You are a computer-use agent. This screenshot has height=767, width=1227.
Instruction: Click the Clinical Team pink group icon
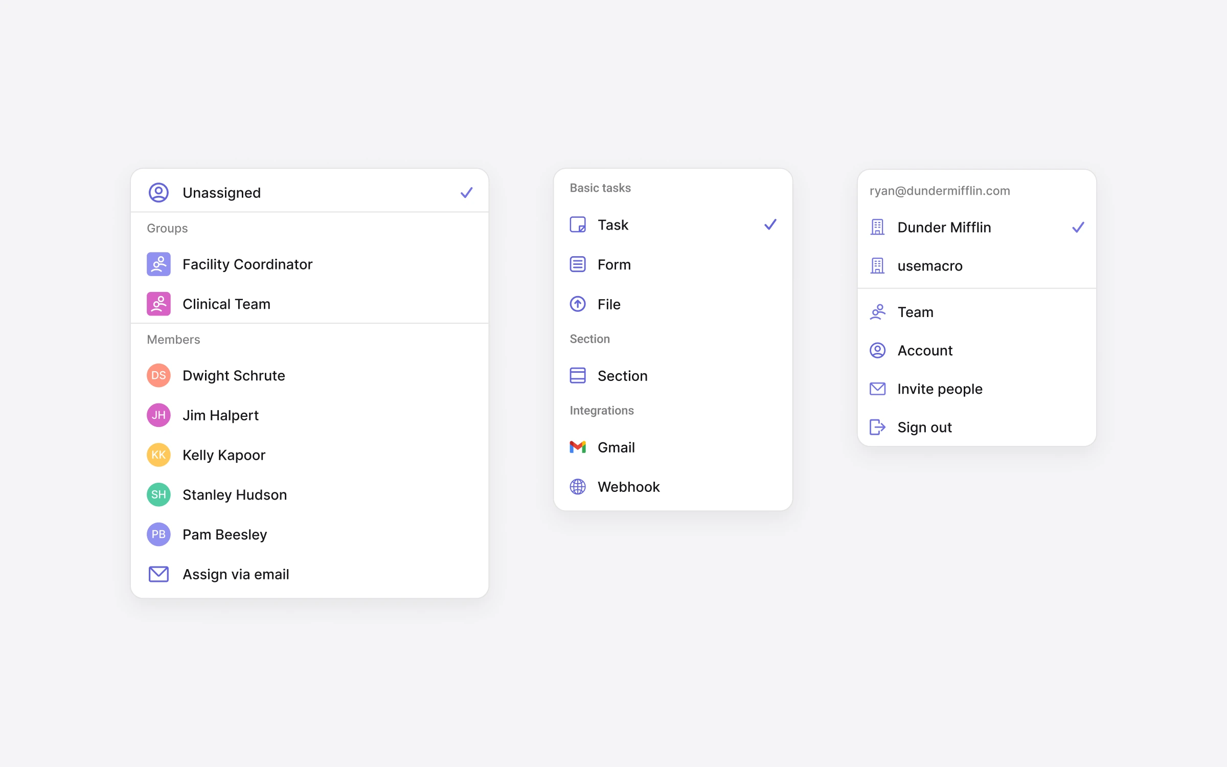tap(158, 304)
